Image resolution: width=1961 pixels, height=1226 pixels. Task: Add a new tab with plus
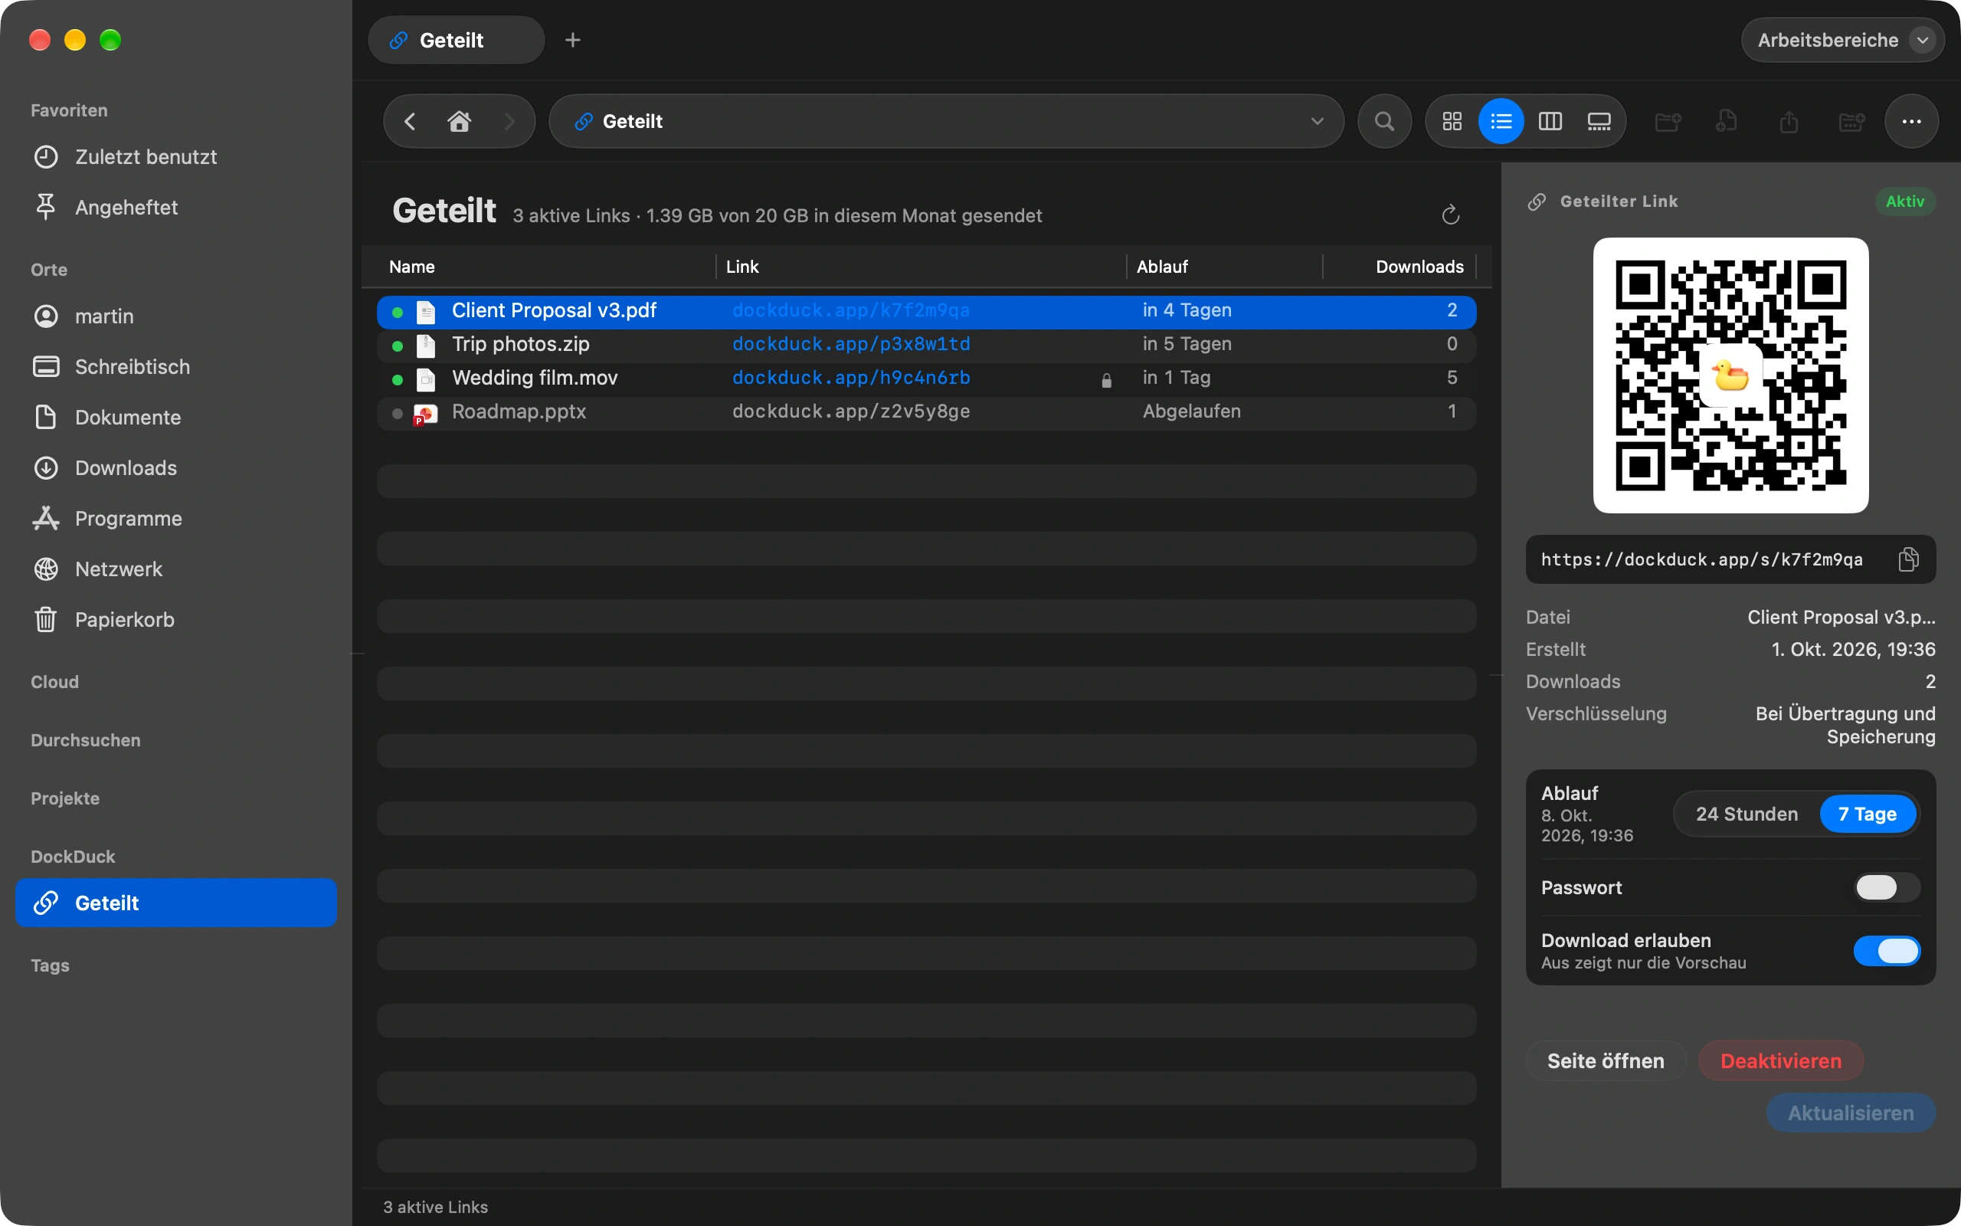click(573, 40)
